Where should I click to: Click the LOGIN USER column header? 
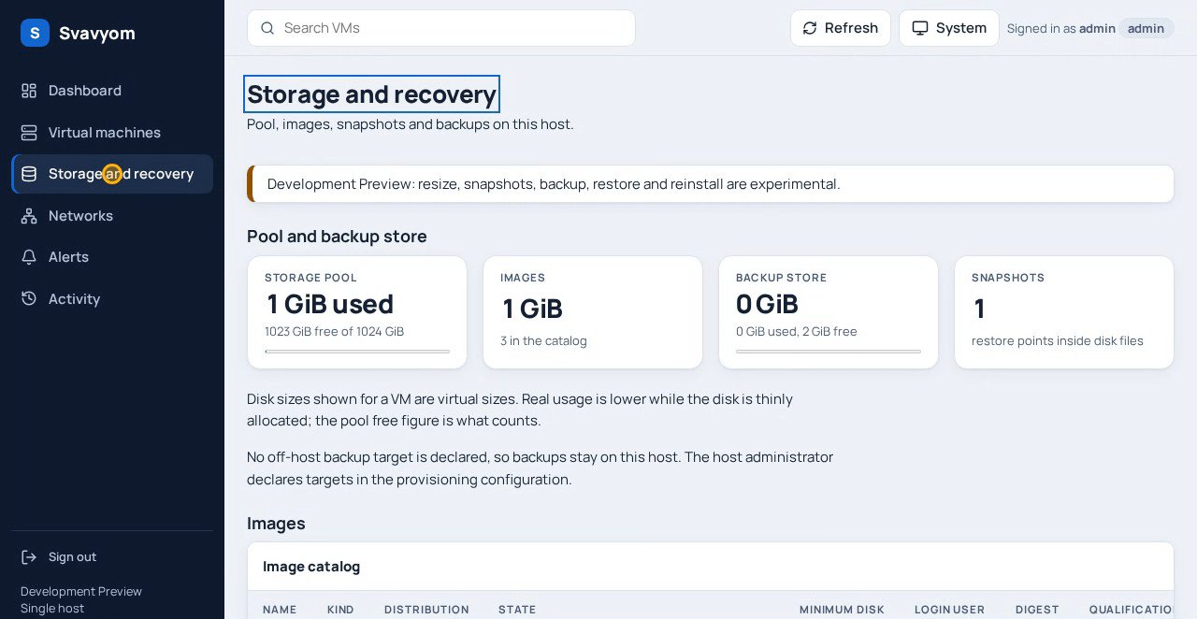pos(949,610)
